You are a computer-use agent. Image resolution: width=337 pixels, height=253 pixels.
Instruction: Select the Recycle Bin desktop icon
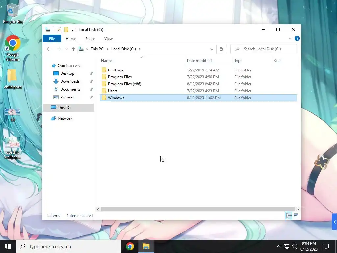(x=13, y=13)
